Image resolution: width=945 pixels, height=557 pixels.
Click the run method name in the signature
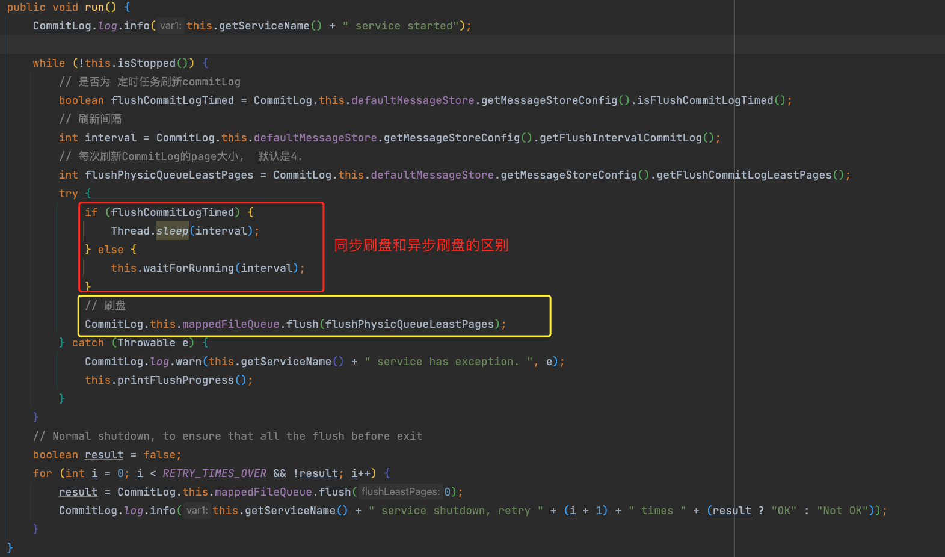(94, 7)
